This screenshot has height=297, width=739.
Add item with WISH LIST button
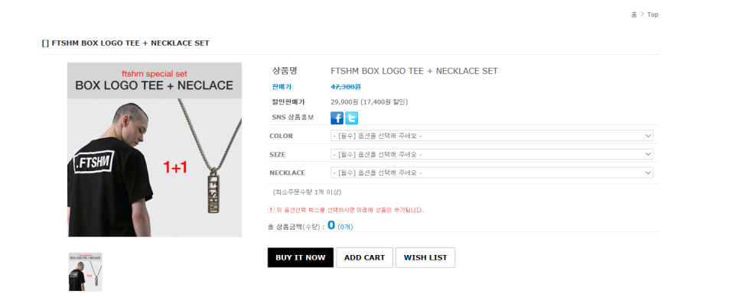tap(425, 257)
